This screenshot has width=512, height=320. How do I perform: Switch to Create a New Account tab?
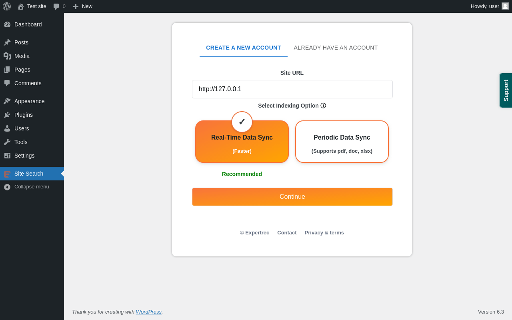coord(244,48)
